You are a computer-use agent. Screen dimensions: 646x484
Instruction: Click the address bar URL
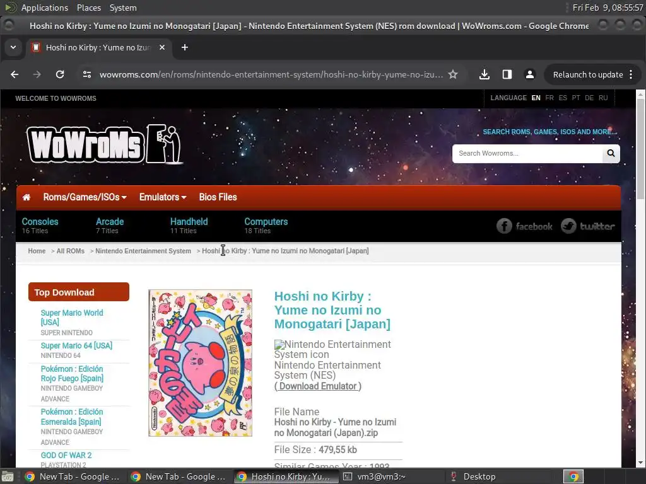[271, 74]
